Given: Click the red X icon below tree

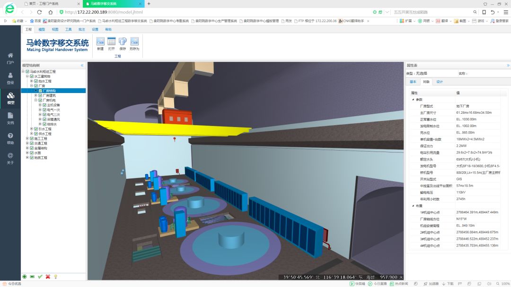Looking at the screenshot, I should (x=48, y=277).
